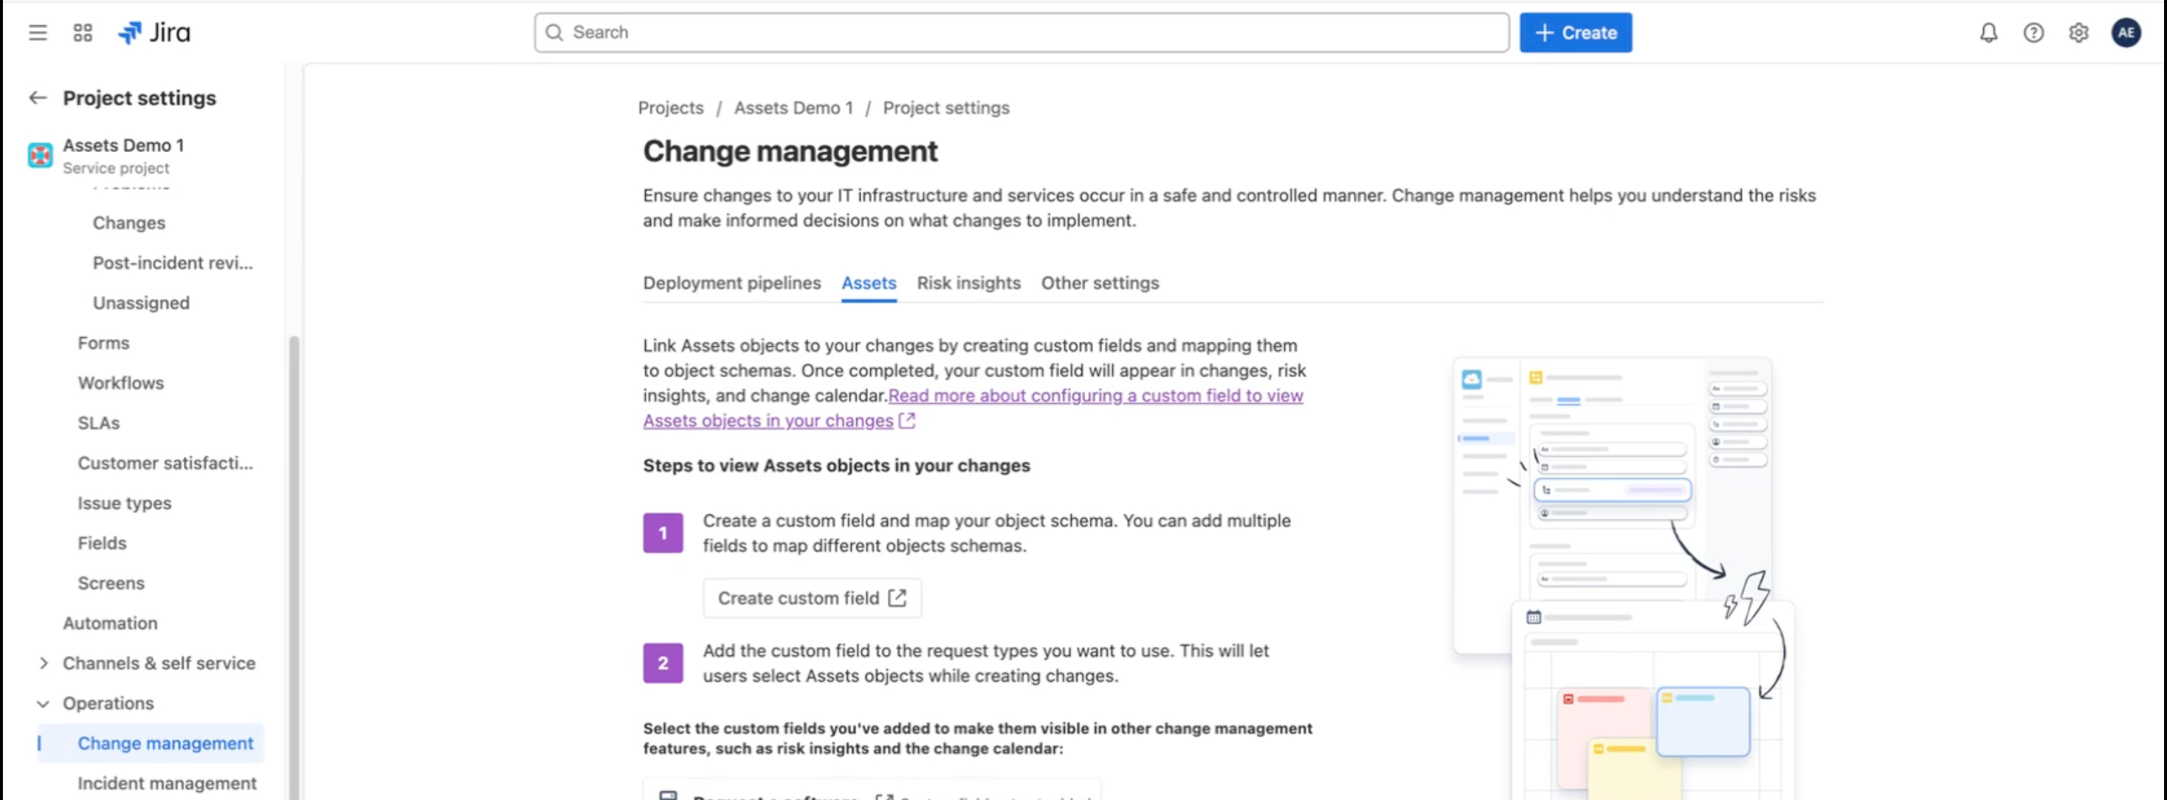The image size is (2167, 800).
Task: Click the Project settings back arrow
Action: click(37, 97)
